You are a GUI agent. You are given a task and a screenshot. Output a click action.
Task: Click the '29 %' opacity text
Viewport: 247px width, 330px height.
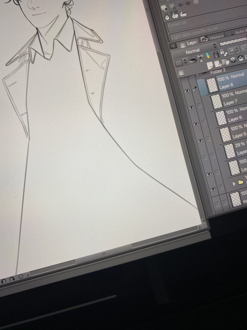[240, 145]
